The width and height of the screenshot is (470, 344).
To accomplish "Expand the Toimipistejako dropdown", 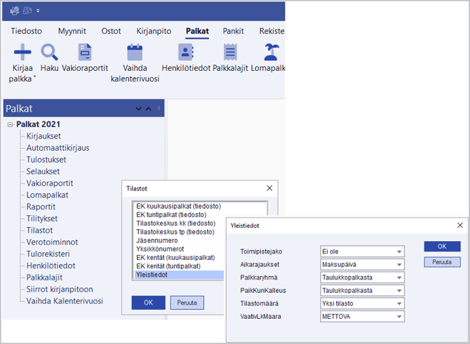I will pyautogui.click(x=399, y=252).
